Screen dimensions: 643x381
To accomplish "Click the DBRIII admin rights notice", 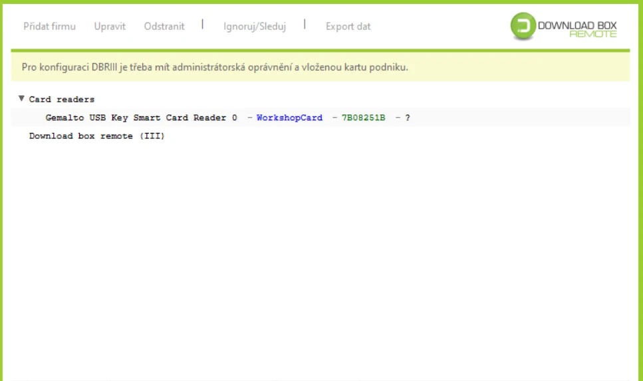I will click(x=321, y=67).
